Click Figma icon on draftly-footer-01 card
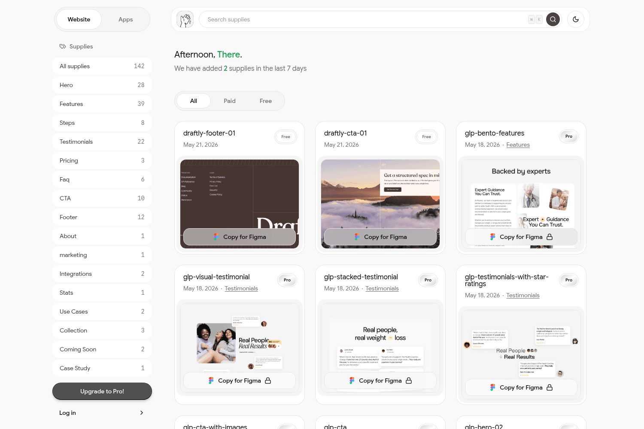This screenshot has width=644, height=429. 216,237
